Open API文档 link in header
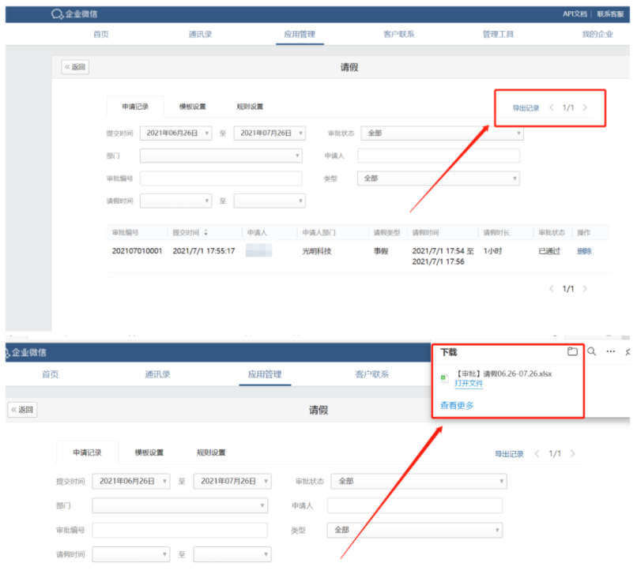This screenshot has height=578, width=637. (x=575, y=14)
